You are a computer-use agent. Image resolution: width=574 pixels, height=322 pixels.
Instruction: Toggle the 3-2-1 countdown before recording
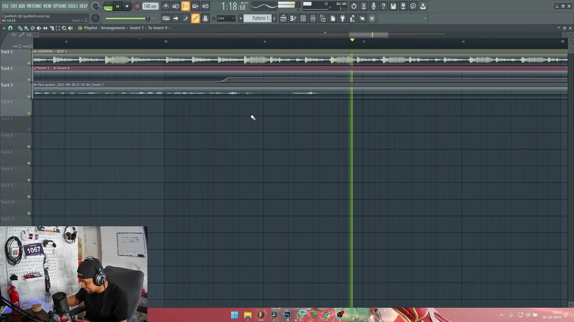coord(185,6)
